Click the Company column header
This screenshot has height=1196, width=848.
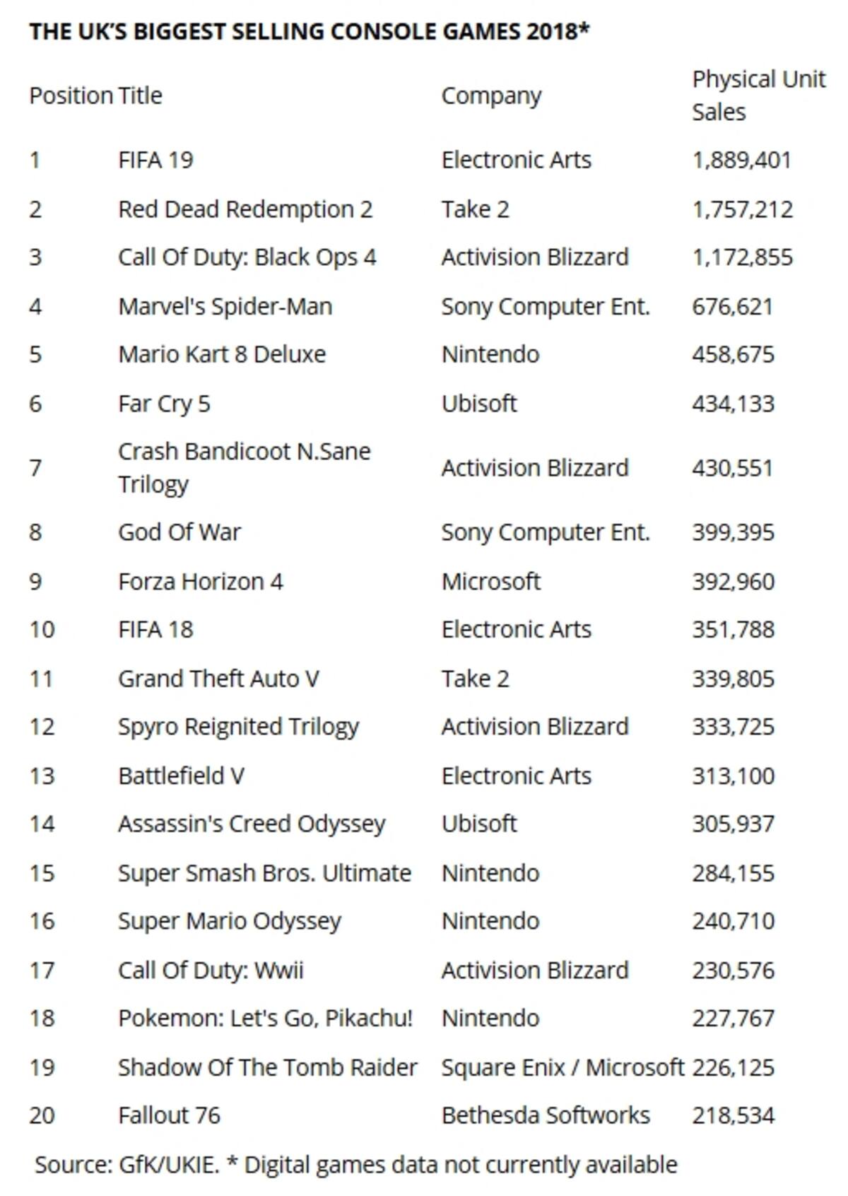pos(491,96)
